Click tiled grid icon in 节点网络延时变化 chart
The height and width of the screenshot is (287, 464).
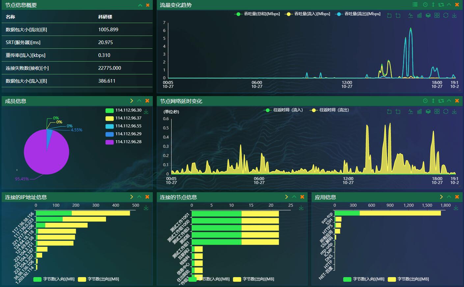(x=437, y=111)
